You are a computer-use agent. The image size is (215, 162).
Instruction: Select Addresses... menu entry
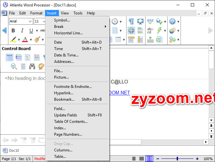(x=78, y=62)
